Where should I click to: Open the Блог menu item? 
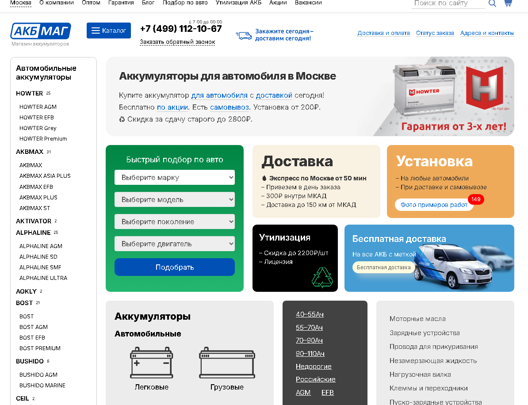(148, 3)
